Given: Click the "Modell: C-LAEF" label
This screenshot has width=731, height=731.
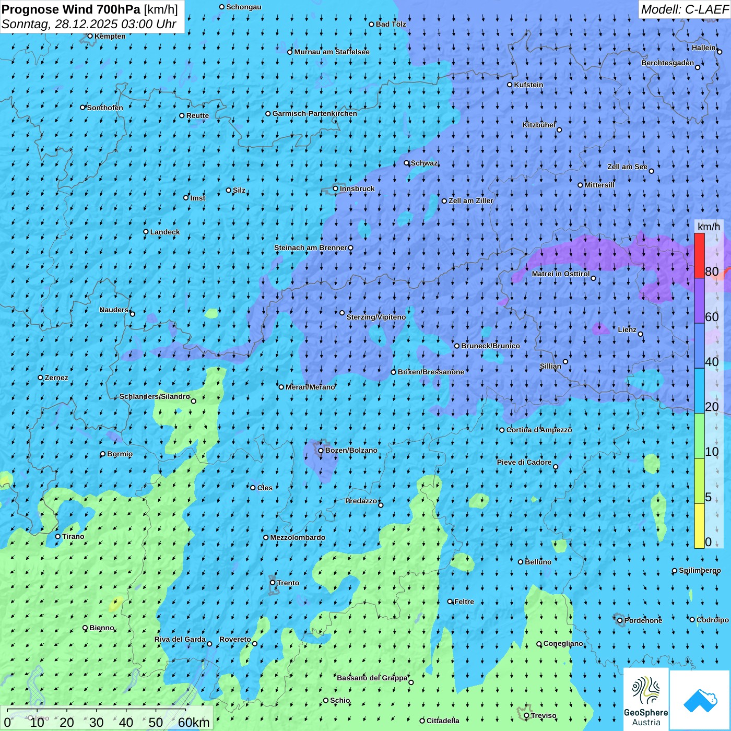Looking at the screenshot, I should pos(685,9).
